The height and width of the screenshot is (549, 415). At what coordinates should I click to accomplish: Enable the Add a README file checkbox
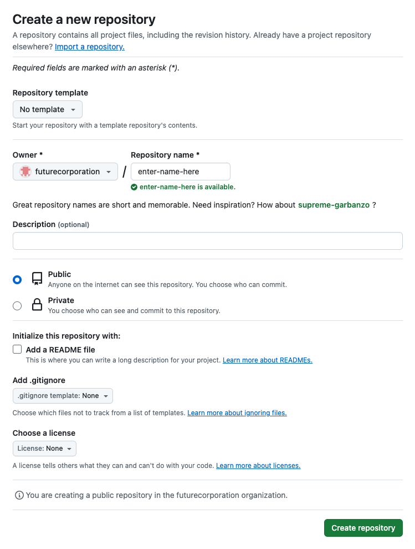[x=17, y=350]
